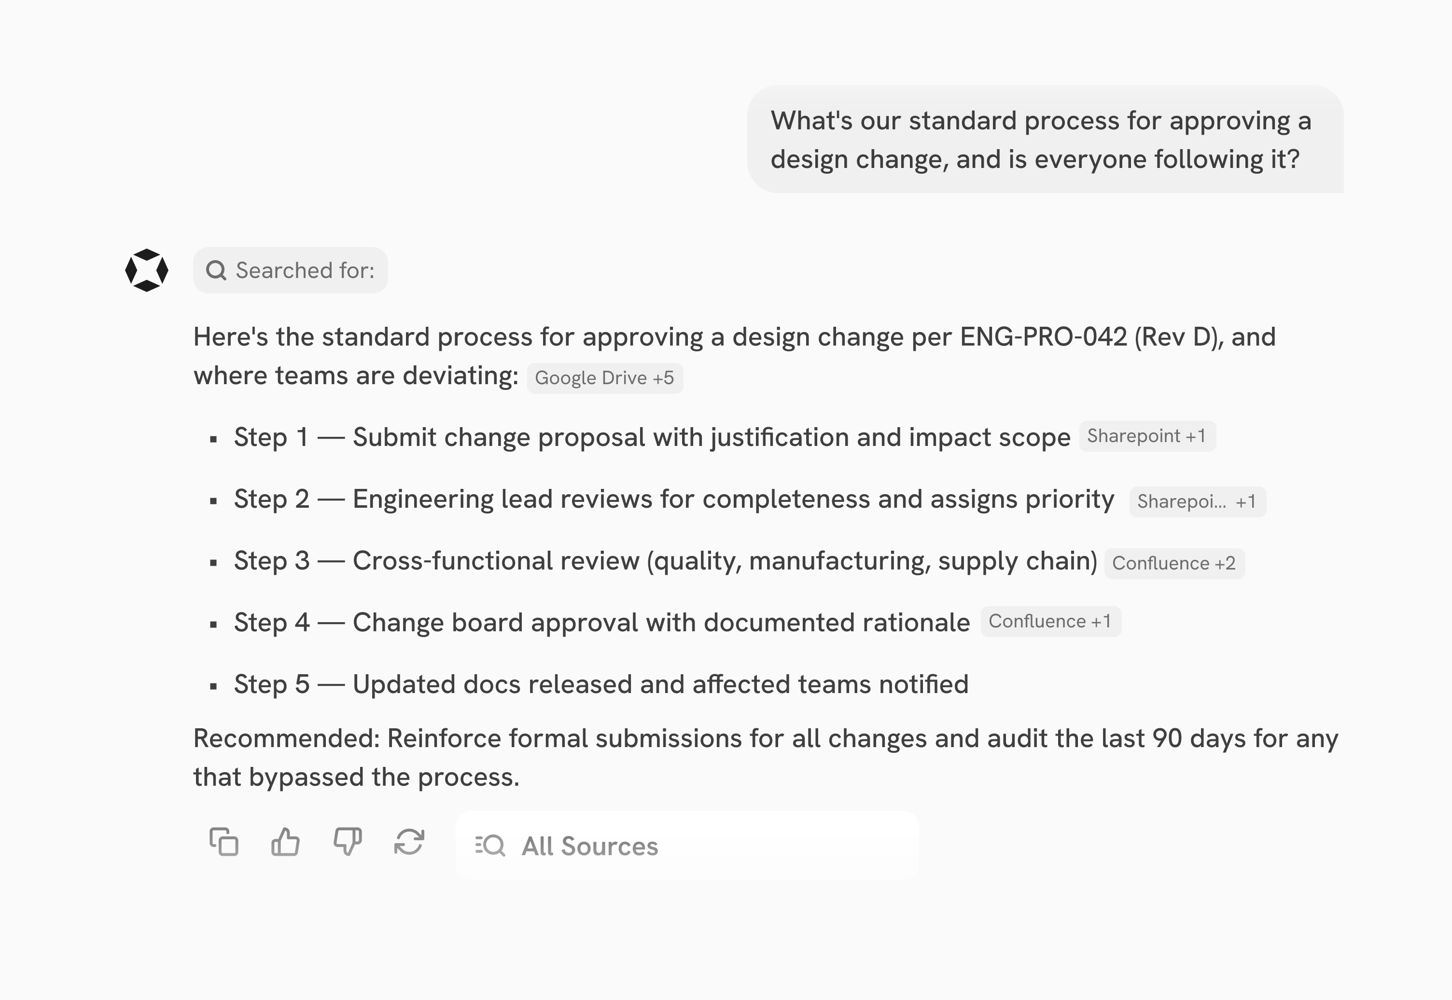Expand the 'Searched for:' chip
This screenshot has width=1452, height=1000.
290,270
